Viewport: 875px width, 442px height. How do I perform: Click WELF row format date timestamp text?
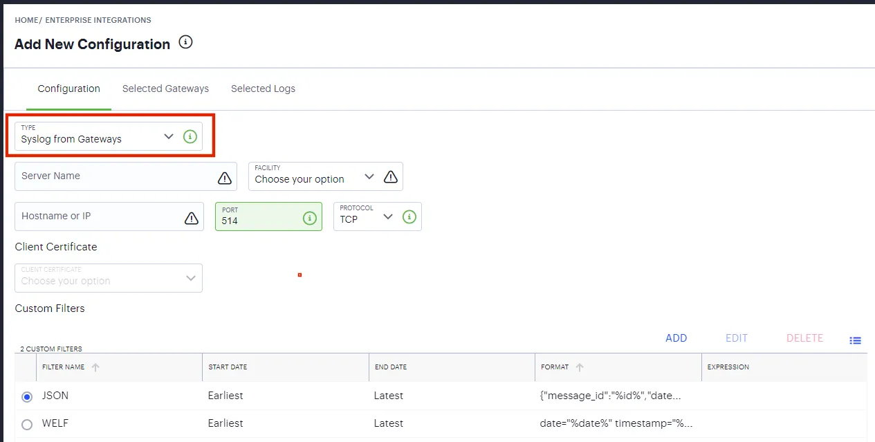pos(616,423)
